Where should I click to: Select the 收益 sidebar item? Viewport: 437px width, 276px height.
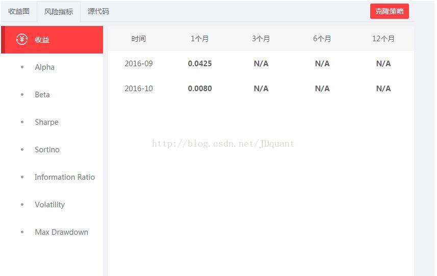(52, 40)
